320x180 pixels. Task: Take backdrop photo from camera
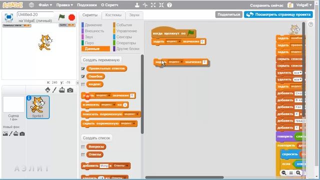click(x=22, y=134)
